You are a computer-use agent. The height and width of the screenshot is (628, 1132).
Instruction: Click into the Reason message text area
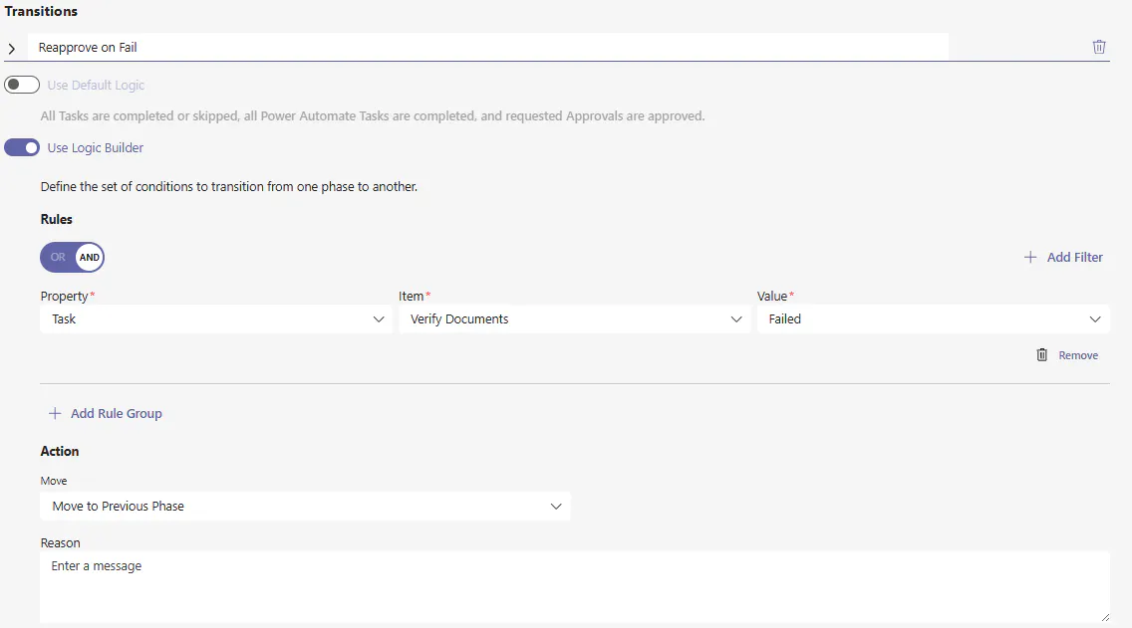(574, 586)
